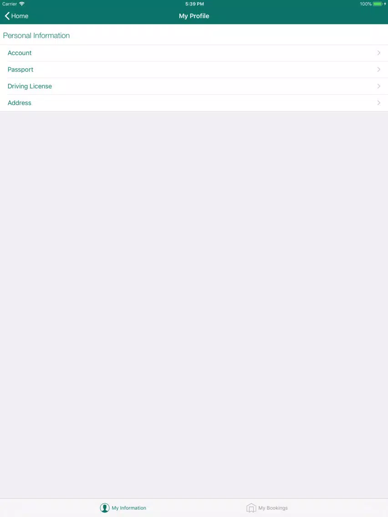Expand the Address row chevron
The image size is (388, 517).
coord(379,103)
